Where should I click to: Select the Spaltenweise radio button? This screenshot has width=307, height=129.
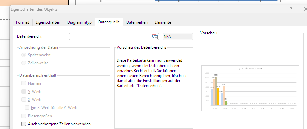point(24,55)
